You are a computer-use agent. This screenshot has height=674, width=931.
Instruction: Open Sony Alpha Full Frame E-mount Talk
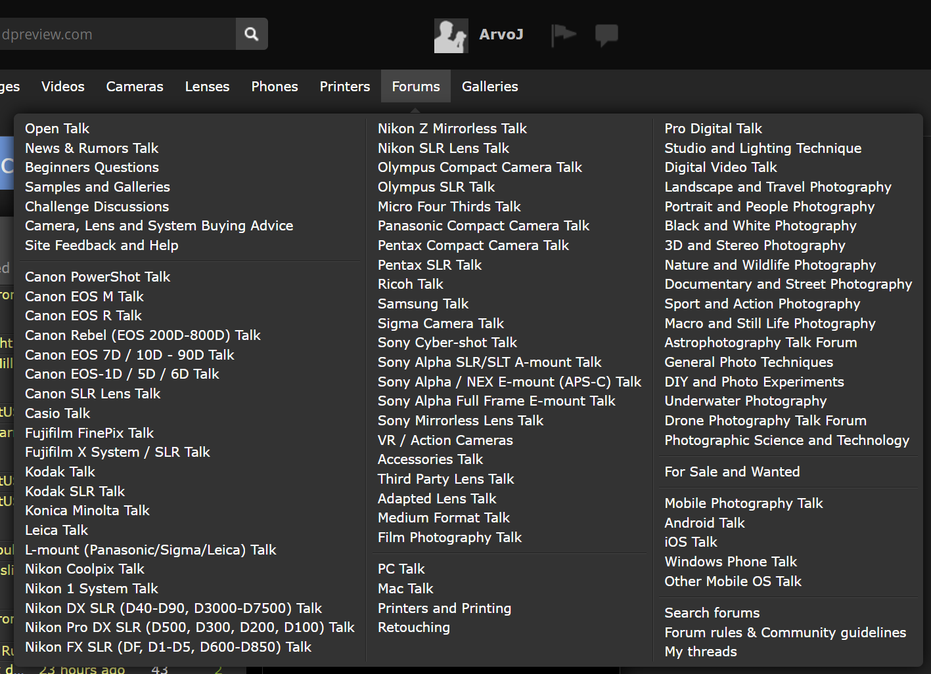coord(497,401)
